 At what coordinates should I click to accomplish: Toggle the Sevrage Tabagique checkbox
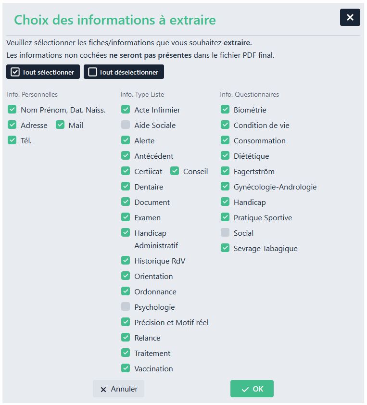pyautogui.click(x=225, y=248)
